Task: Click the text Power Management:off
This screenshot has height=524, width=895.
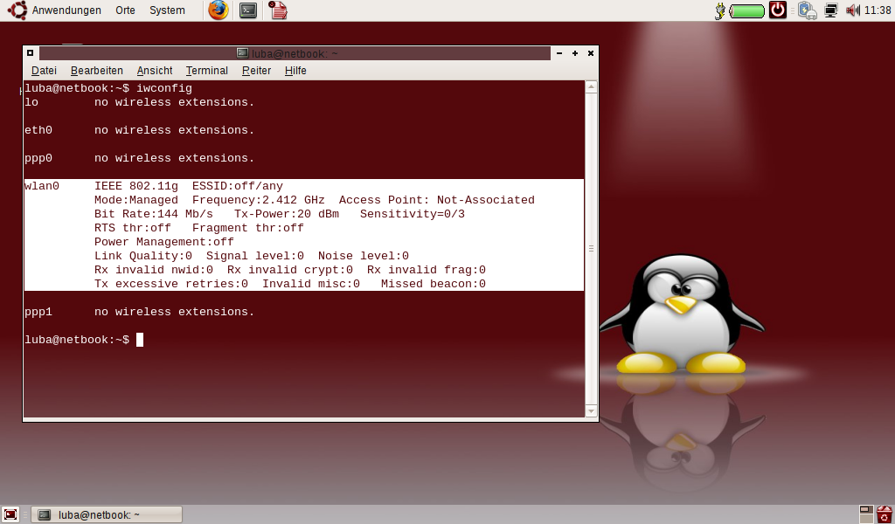Action: [163, 242]
